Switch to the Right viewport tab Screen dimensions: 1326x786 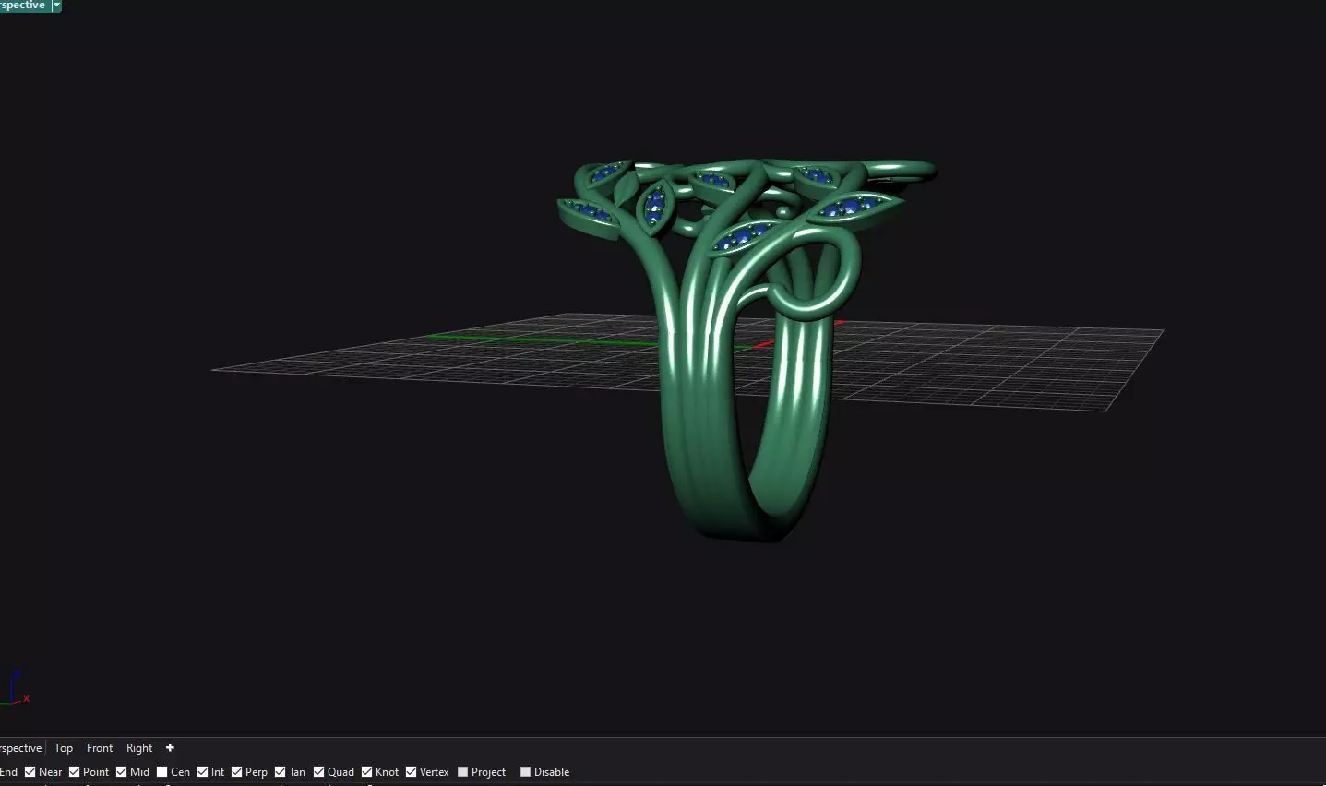(139, 748)
